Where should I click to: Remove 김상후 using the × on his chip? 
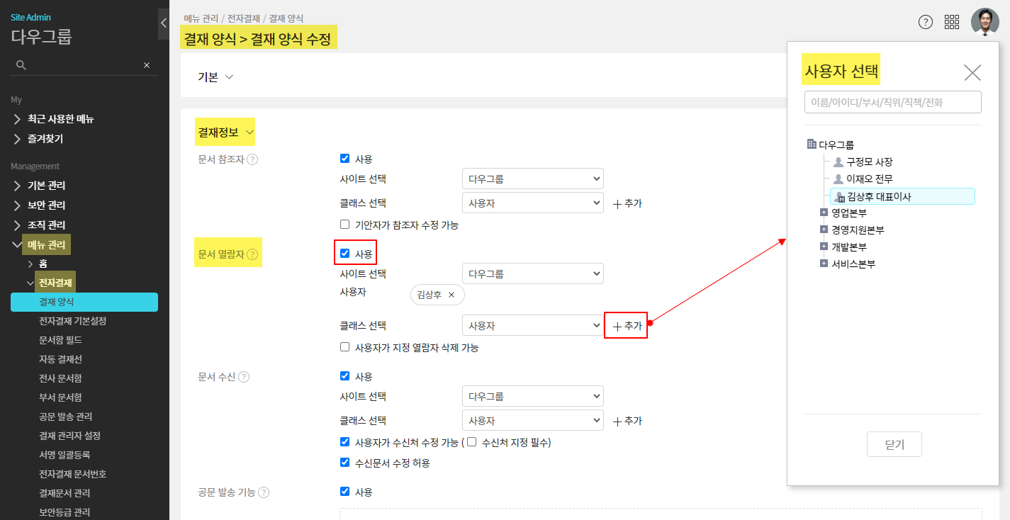click(x=451, y=294)
